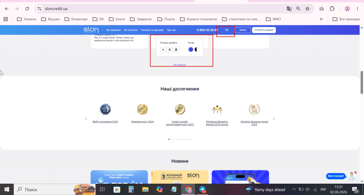
Task: Open Питання та відповіді in the header
Action: [x=152, y=30]
